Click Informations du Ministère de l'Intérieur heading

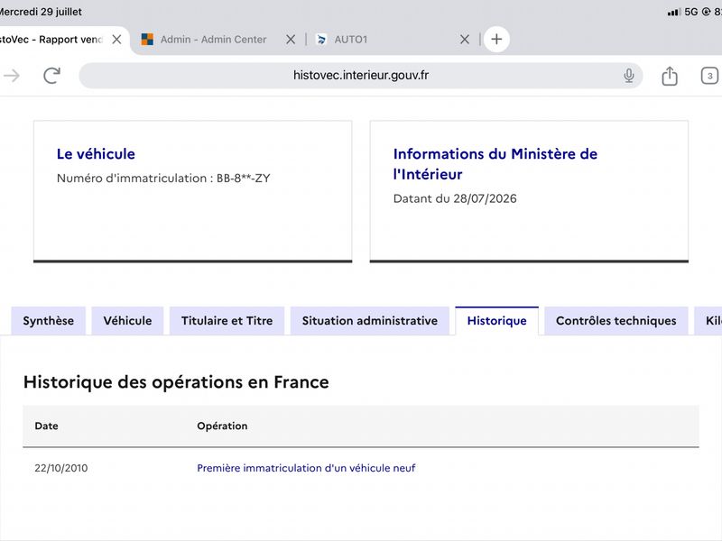[x=495, y=164]
